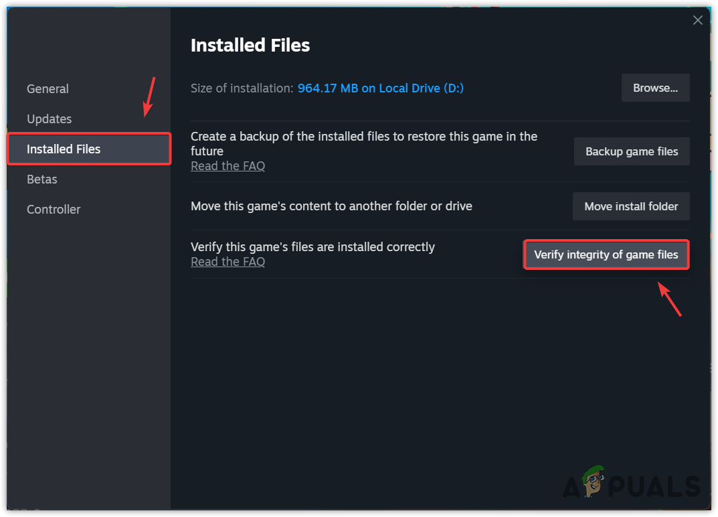Open Read the FAQ under verify description
718x517 pixels.
pos(228,262)
